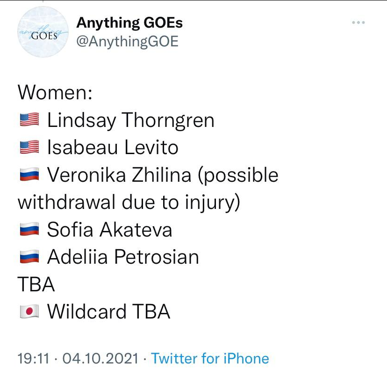
Task: Click the "withdrawal due to injury)" line
Action: (x=129, y=203)
